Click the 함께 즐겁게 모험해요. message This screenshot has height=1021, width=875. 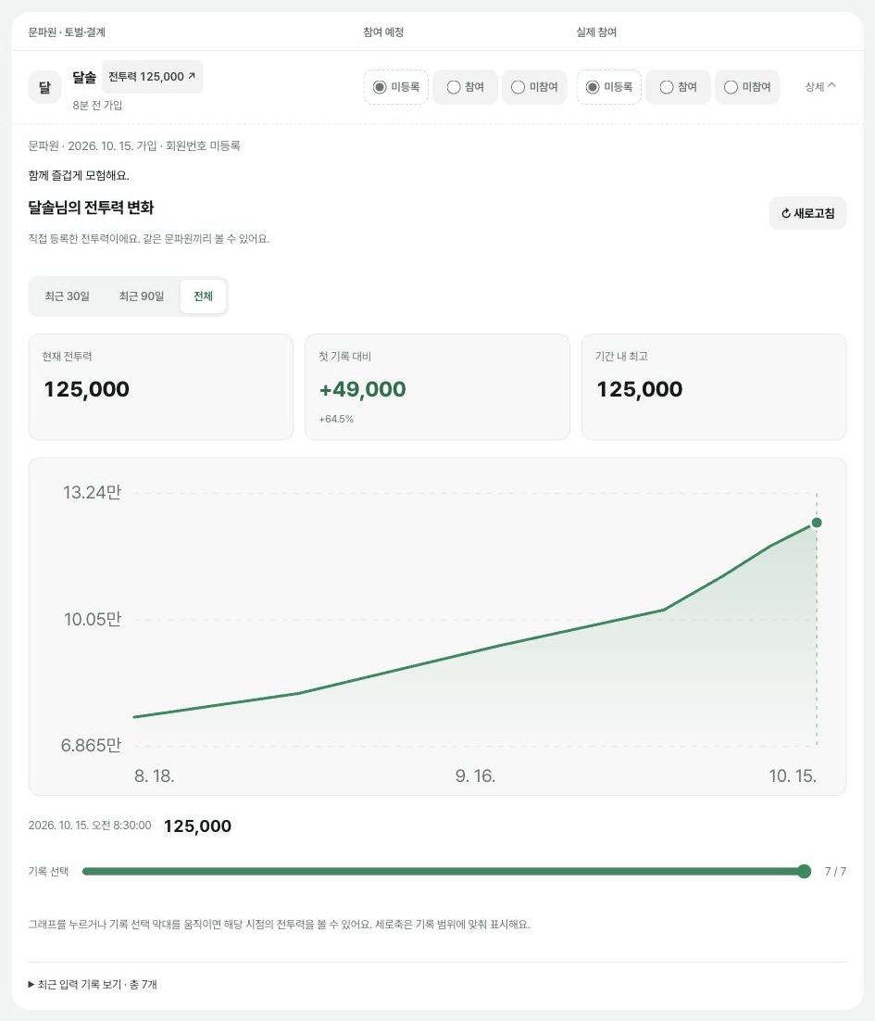[x=79, y=175]
